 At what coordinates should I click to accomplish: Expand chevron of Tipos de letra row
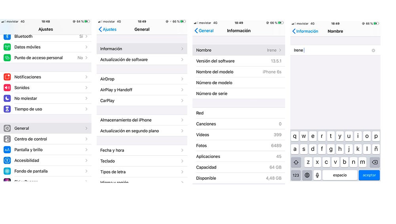coord(182,172)
